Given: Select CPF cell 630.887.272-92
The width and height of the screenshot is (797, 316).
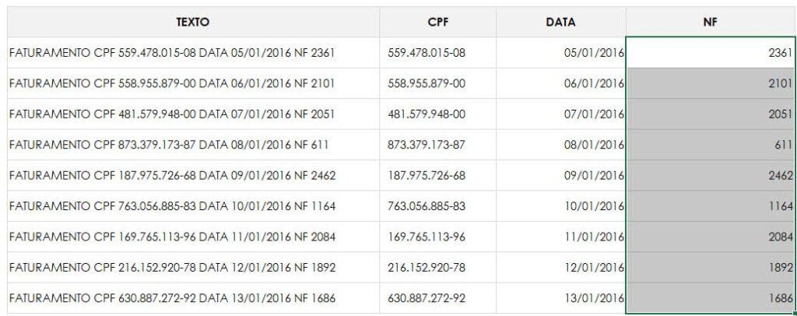Looking at the screenshot, I should coord(437,298).
